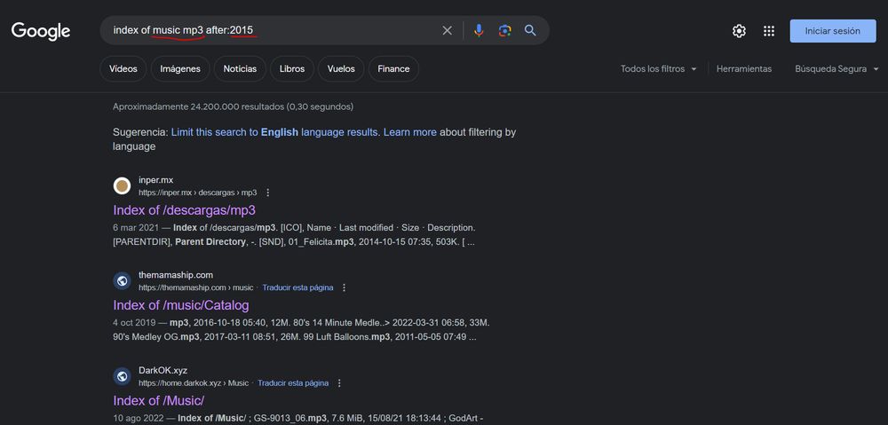The image size is (888, 425).
Task: Open more options for DarkOK.xyz result
Action: point(339,383)
